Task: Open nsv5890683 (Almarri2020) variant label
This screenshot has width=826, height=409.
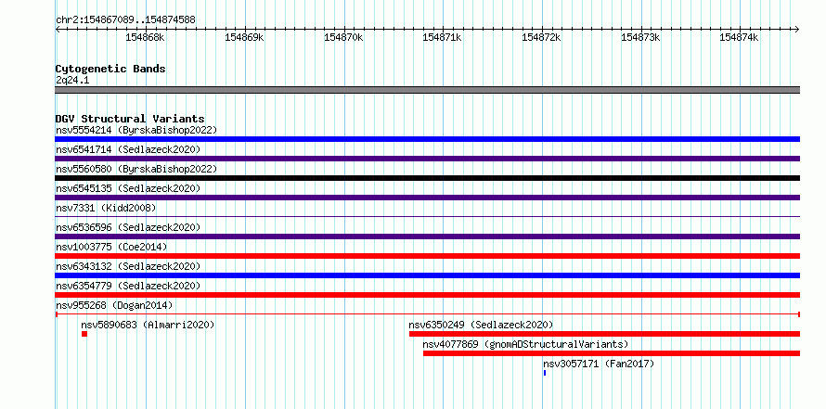Action: coord(148,325)
